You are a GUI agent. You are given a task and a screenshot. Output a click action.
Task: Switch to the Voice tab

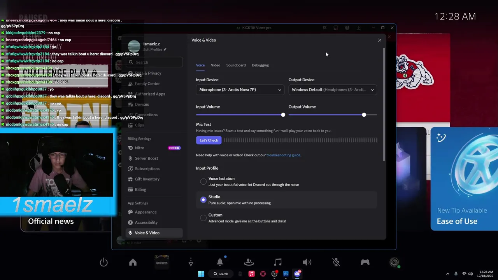tap(200, 65)
